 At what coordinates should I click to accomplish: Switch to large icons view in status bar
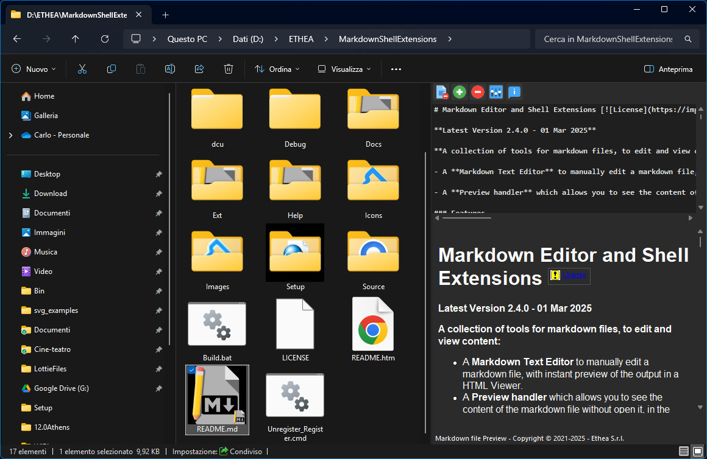coord(697,451)
